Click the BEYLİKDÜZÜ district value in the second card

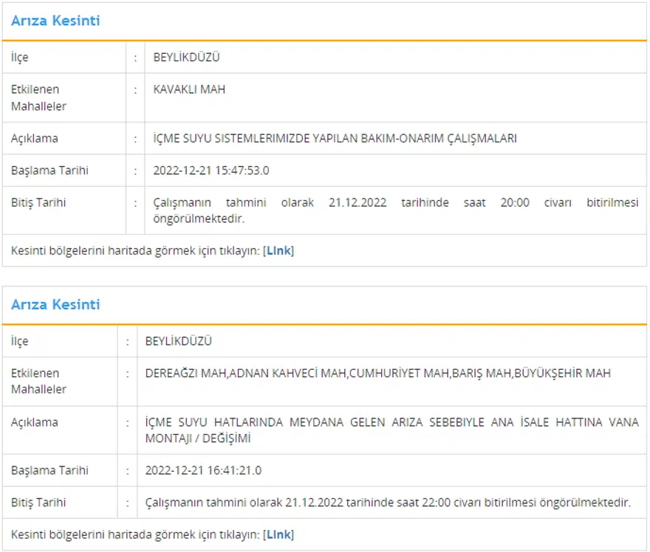[179, 341]
